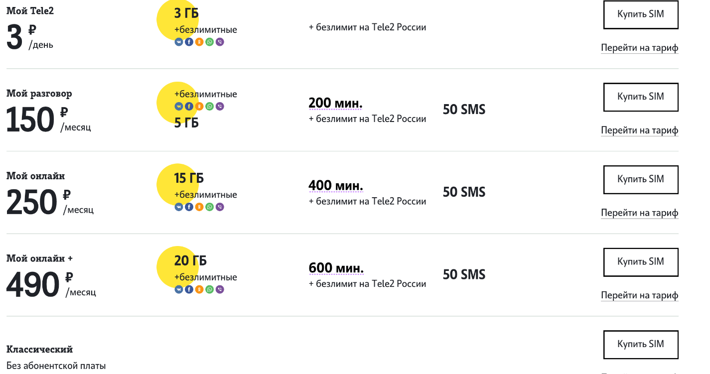Open the Мой онлайн + tariff title
Viewport: 710px width, 374px height.
pyautogui.click(x=39, y=258)
